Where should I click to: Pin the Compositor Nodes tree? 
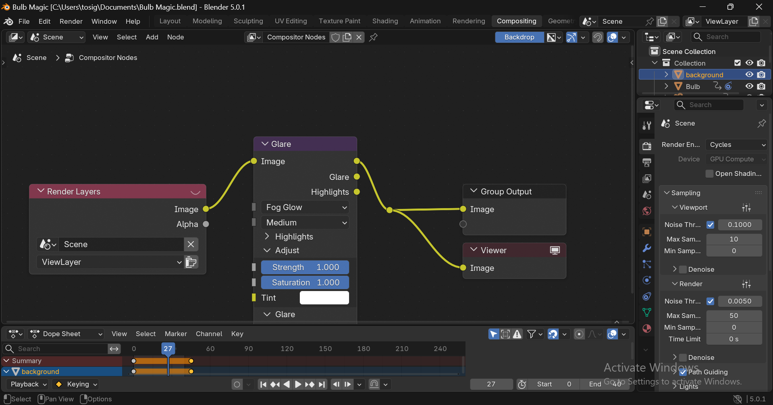[373, 37]
